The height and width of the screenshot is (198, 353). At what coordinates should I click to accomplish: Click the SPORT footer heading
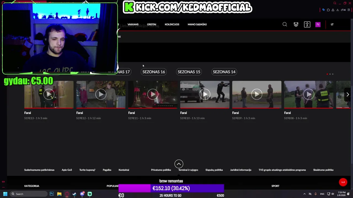[x=275, y=186]
